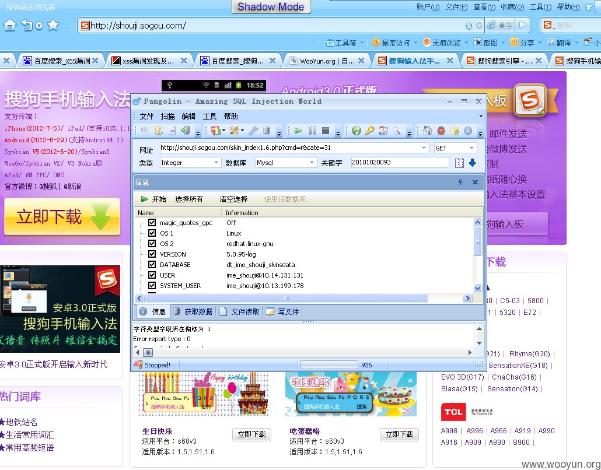601x470 pixels.
Task: Uncheck the OS 2 checkbox
Action: click(x=152, y=244)
